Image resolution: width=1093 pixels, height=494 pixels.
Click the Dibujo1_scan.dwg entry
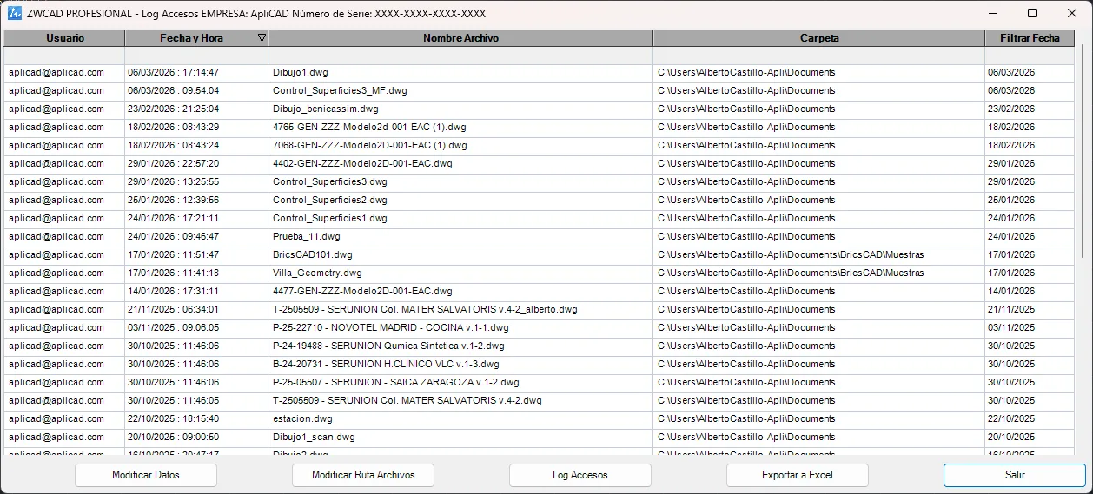tap(314, 437)
